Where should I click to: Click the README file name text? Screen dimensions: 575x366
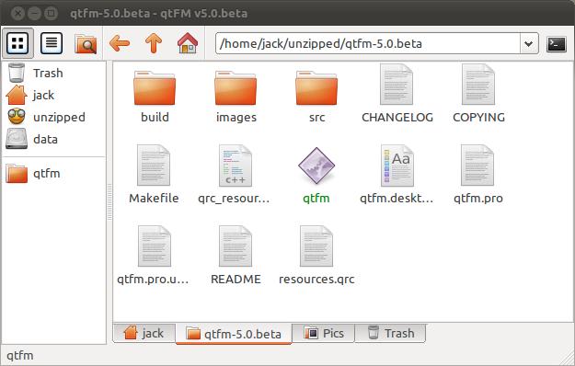pos(236,279)
